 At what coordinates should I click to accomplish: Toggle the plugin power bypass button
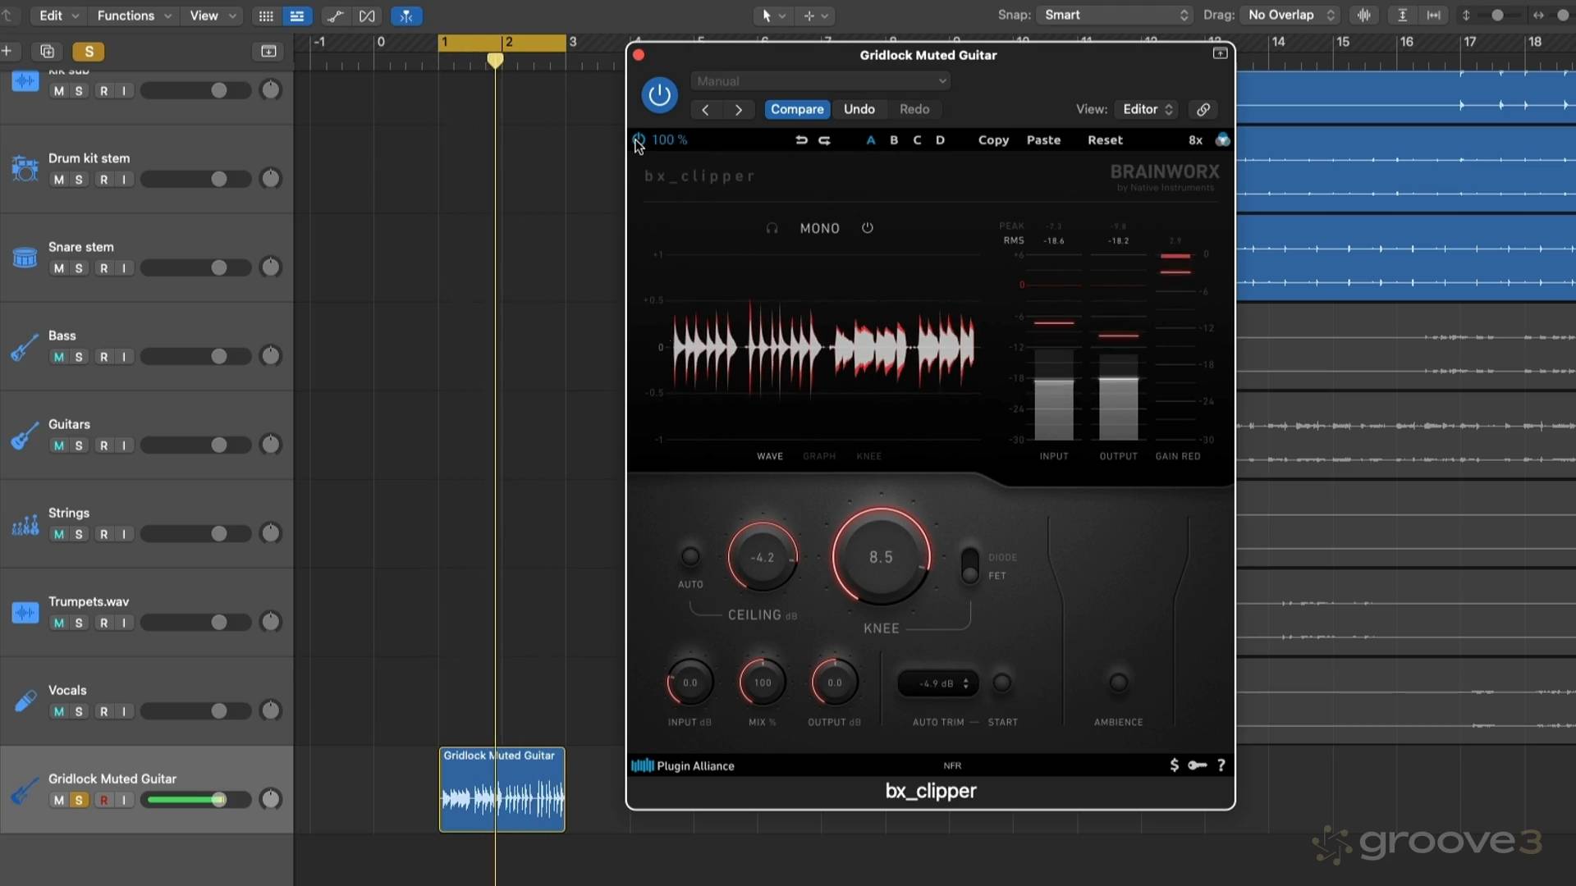(659, 95)
